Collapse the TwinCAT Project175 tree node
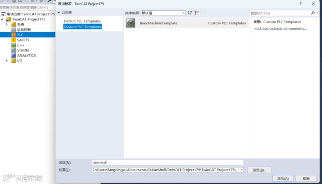The width and height of the screenshot is (322, 184). (x=2, y=19)
